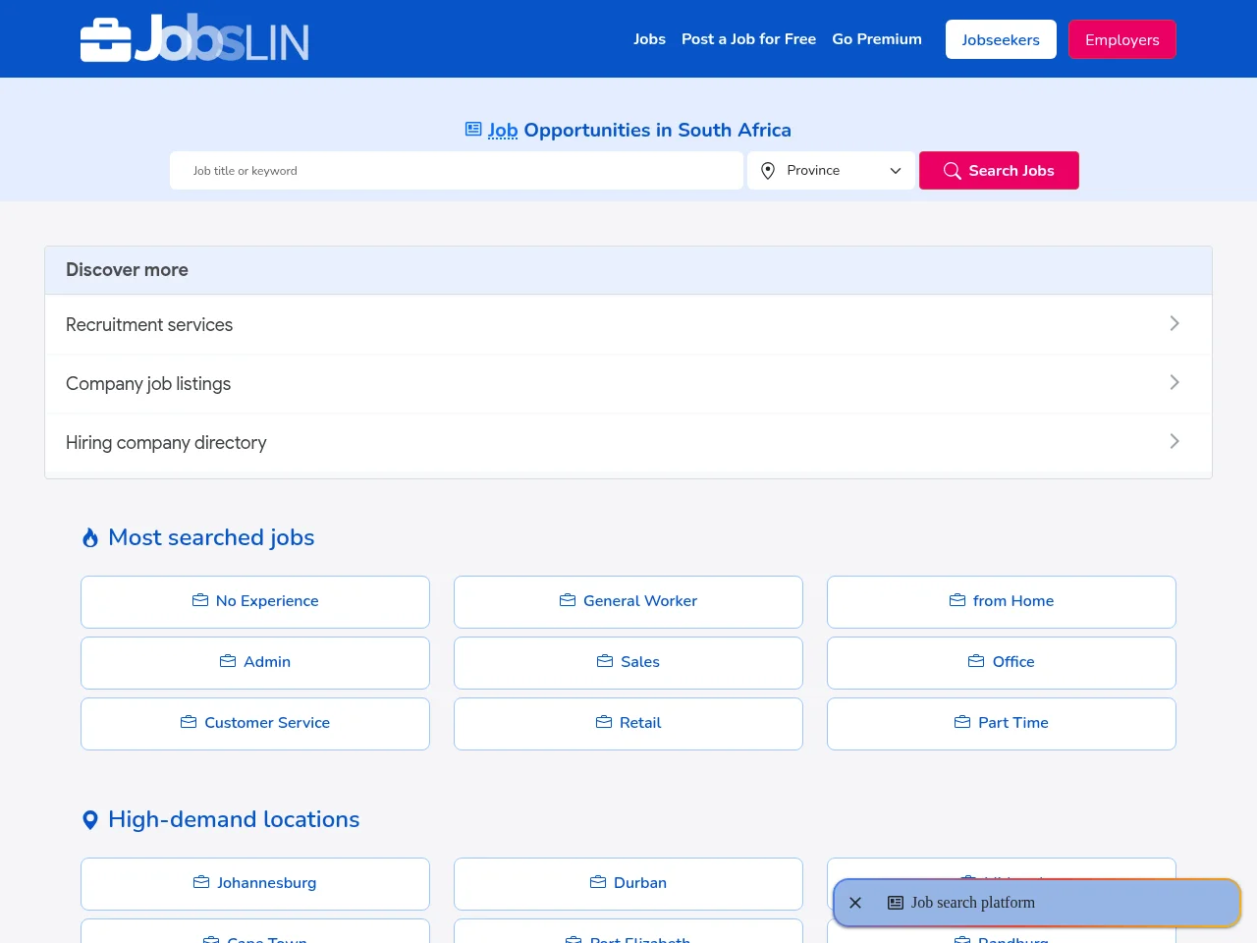Expand the Recruitment services row chevron
The image size is (1257, 943).
[x=1175, y=323]
